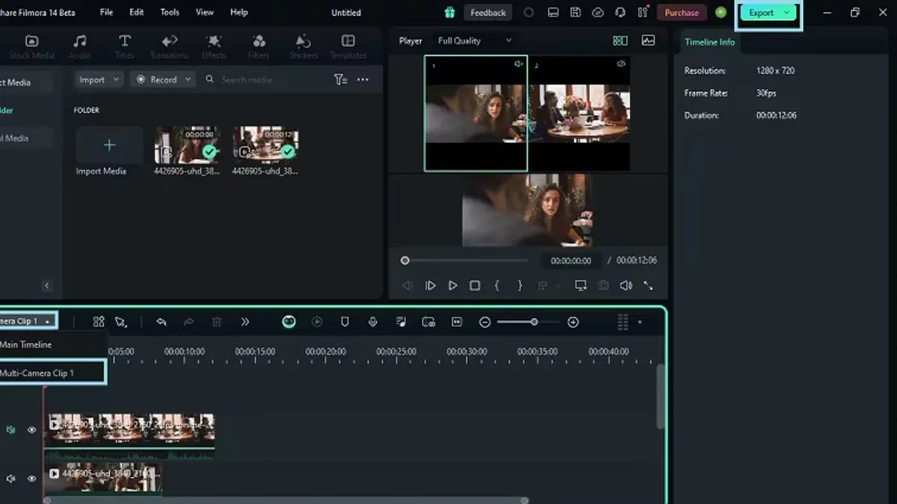The width and height of the screenshot is (897, 504).
Task: Open the timeline track size dropdown arrow
Action: click(x=640, y=323)
